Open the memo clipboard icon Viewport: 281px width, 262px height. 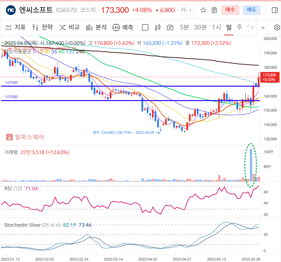coord(214,10)
